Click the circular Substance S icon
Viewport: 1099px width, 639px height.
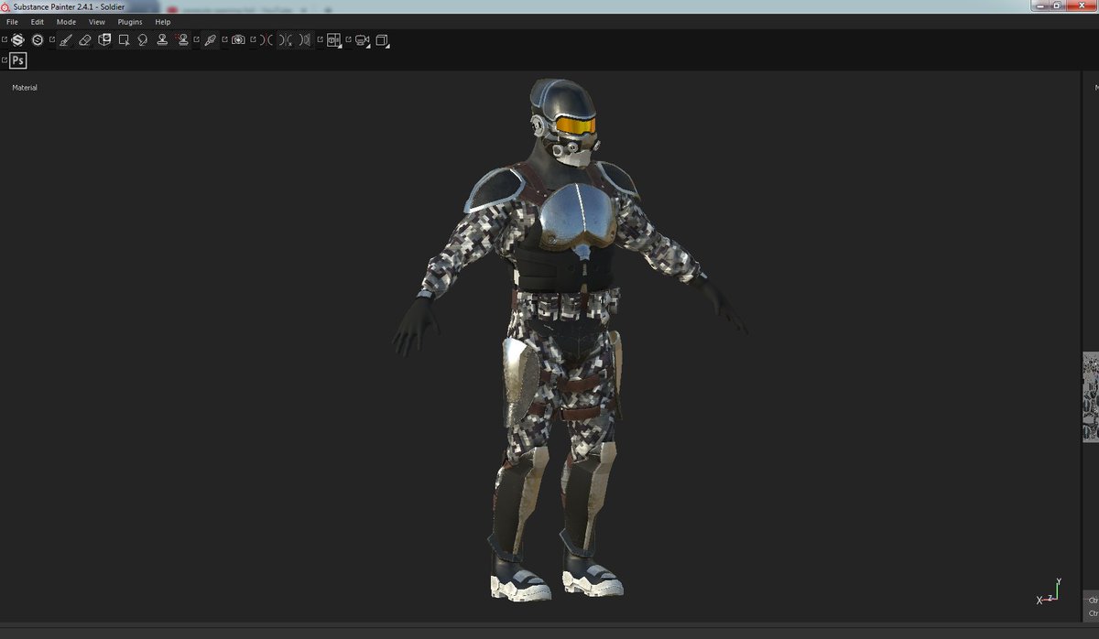coord(38,40)
